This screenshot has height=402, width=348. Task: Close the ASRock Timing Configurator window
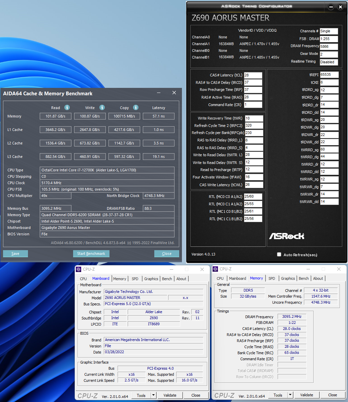(x=340, y=7)
